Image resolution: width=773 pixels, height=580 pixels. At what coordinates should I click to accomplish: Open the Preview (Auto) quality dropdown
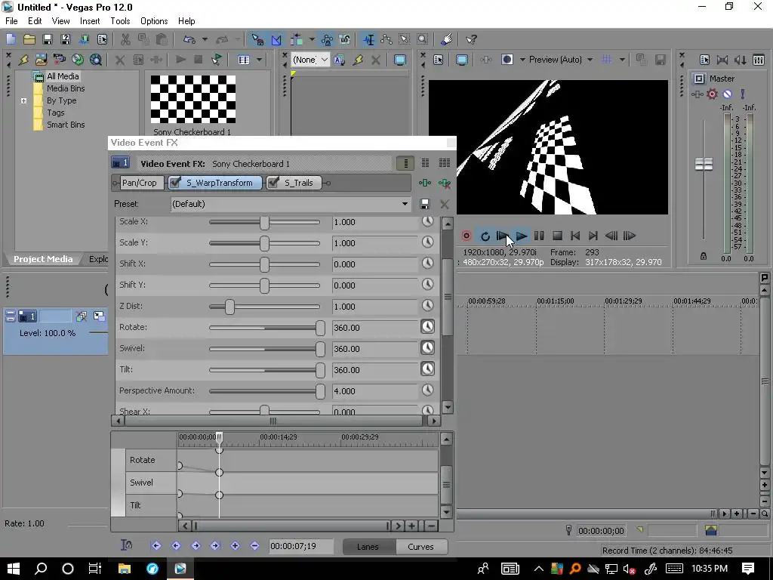pos(590,60)
